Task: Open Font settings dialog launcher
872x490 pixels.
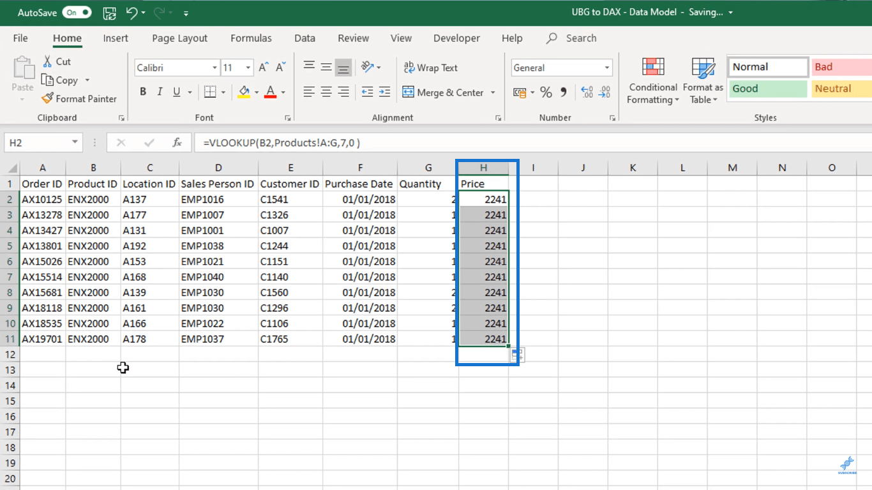Action: point(288,118)
